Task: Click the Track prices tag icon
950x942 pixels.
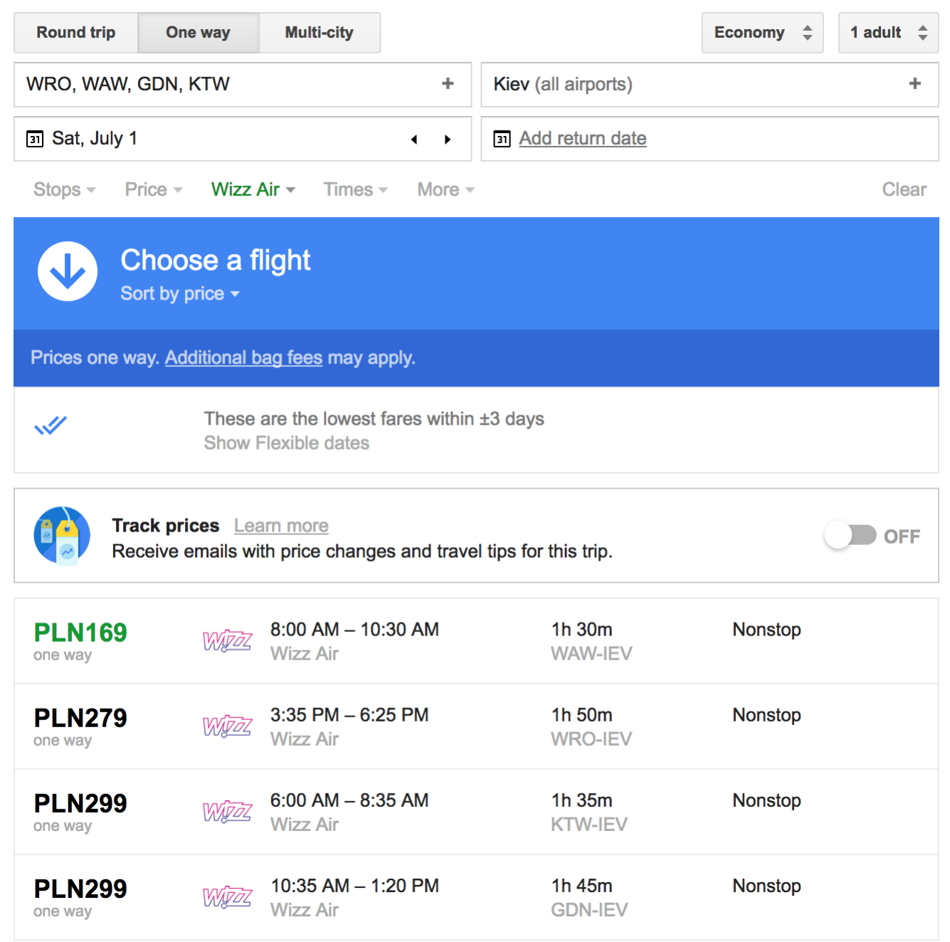Action: (x=62, y=536)
